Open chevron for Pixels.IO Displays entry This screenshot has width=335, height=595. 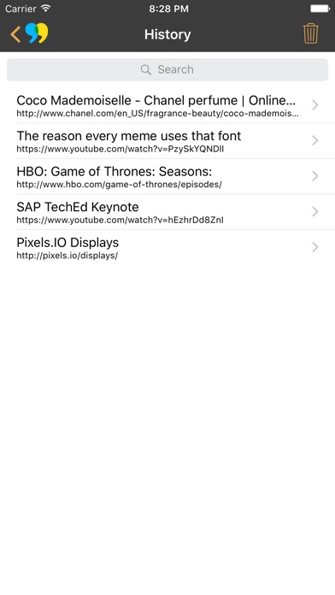(x=314, y=247)
